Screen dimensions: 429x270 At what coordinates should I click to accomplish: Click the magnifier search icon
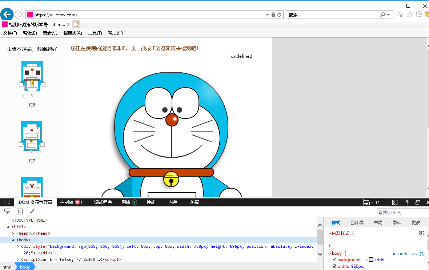(382, 15)
